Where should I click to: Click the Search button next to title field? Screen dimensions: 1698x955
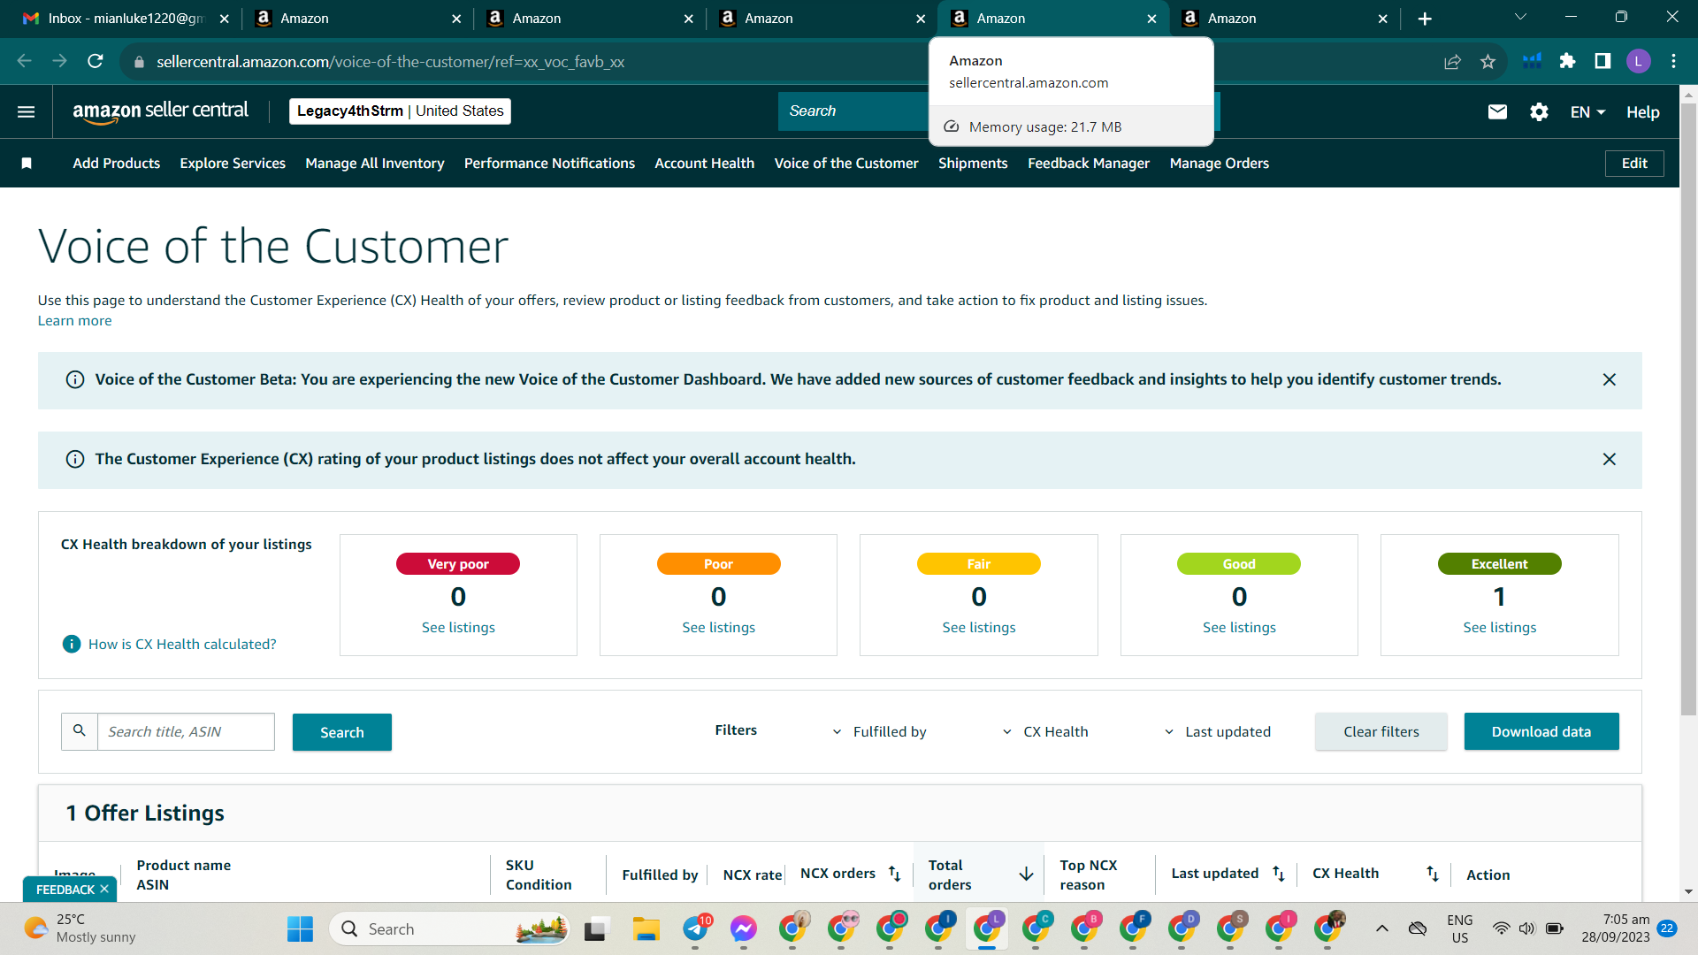tap(342, 732)
